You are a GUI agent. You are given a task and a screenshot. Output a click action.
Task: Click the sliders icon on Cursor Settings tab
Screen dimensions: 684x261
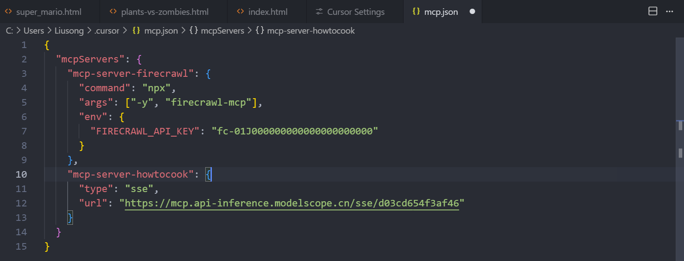point(319,12)
